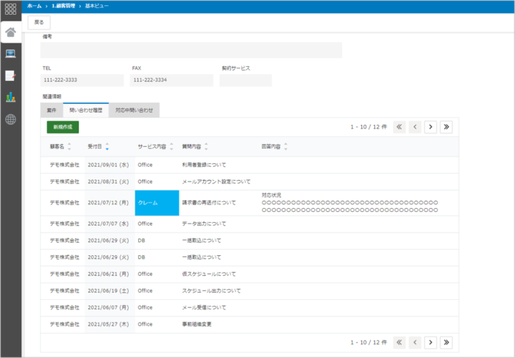
Task: Open the app grid menu icon
Action: coord(10,9)
